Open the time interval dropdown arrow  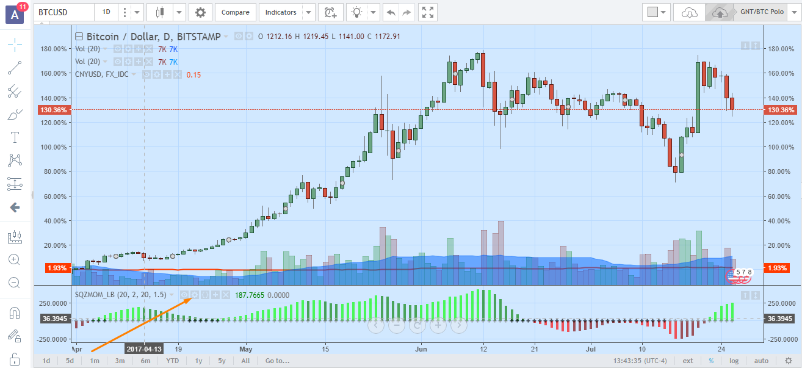(x=137, y=12)
